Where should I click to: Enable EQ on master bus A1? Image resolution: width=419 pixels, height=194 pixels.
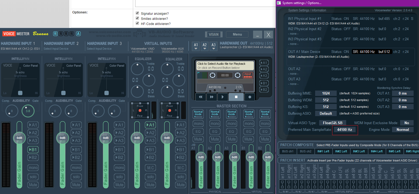point(198,132)
